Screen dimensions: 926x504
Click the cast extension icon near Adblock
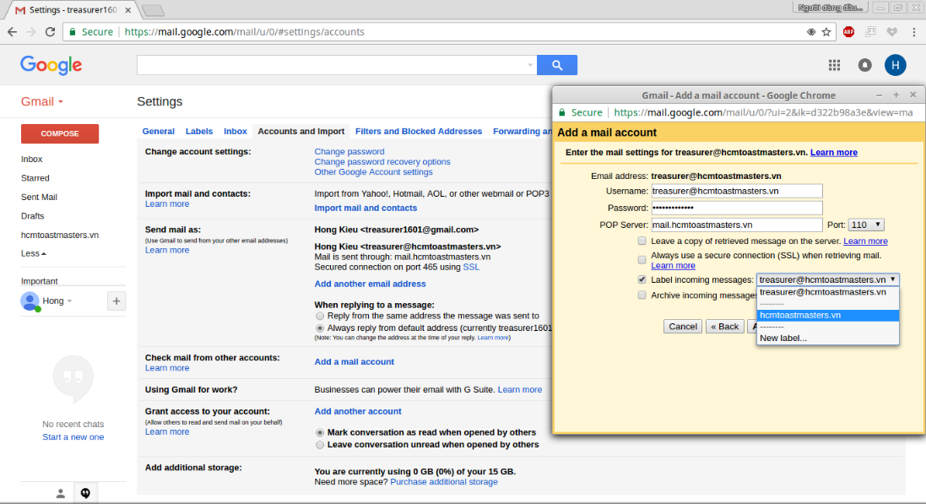870,32
